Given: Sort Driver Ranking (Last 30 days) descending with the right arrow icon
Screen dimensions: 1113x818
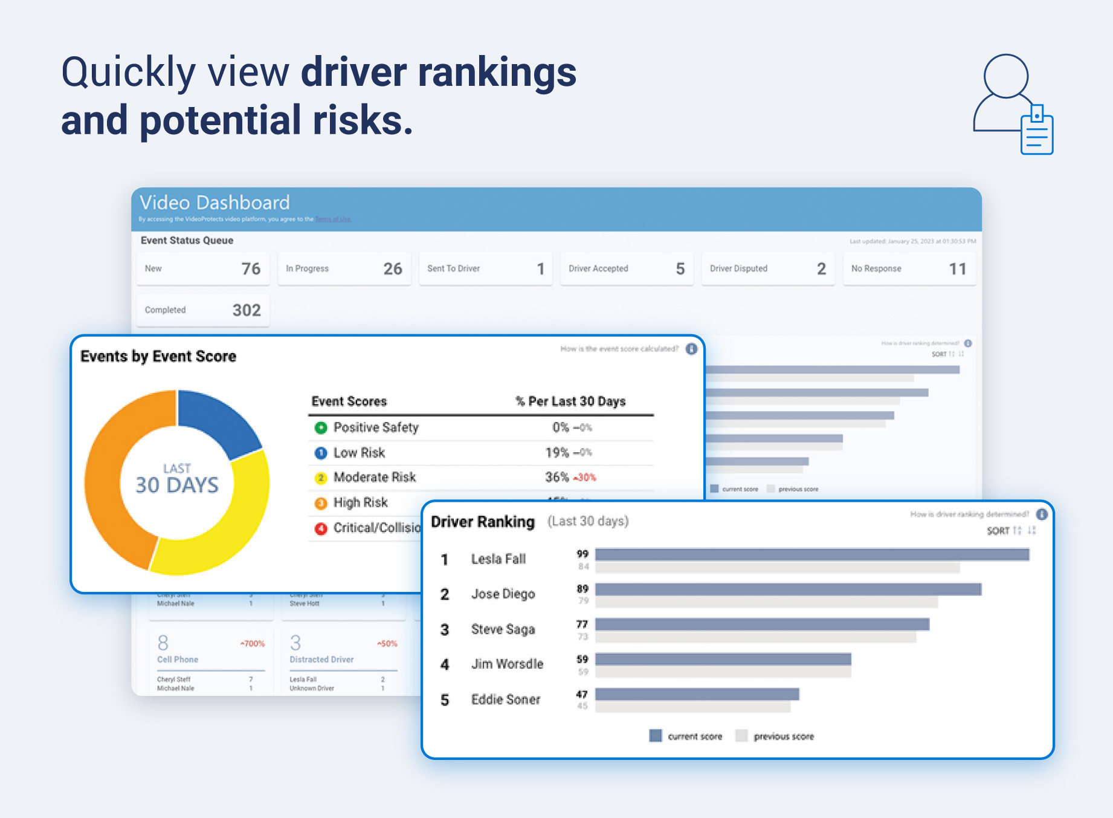Looking at the screenshot, I should click(1031, 531).
